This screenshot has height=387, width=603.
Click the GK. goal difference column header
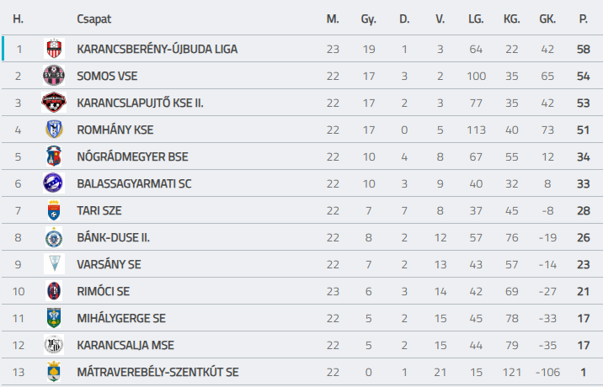coord(547,19)
